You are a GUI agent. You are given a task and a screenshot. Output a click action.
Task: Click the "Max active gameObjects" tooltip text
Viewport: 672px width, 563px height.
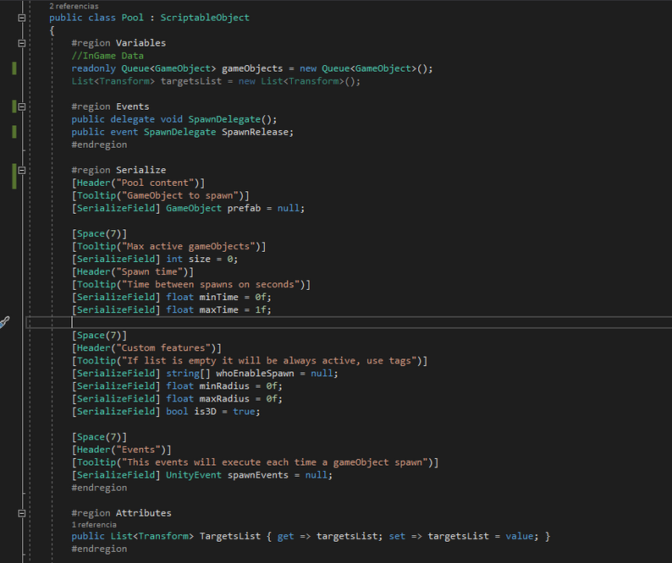188,247
